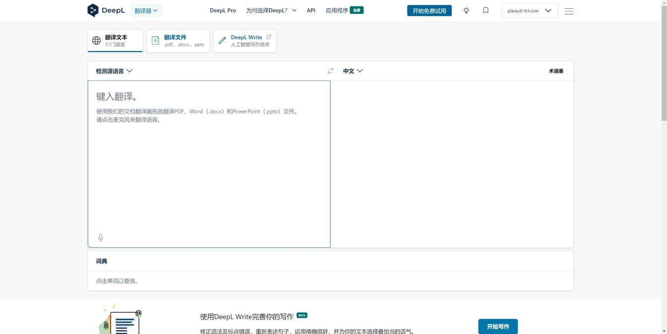Viewport: 667px width, 334px height.
Task: Open saved translations bookmark icon
Action: 486,10
